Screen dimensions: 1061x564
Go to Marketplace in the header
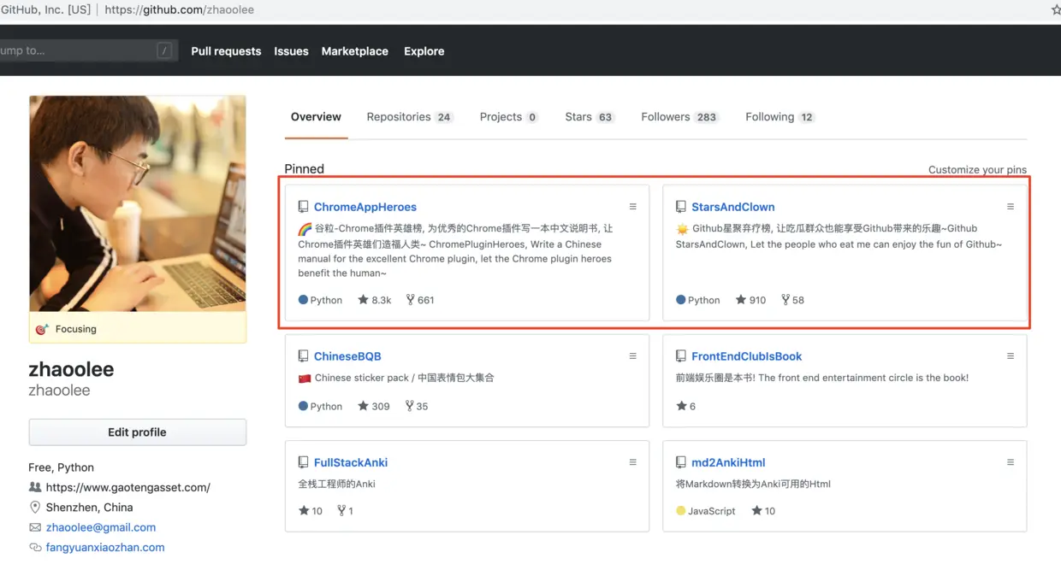(x=355, y=51)
